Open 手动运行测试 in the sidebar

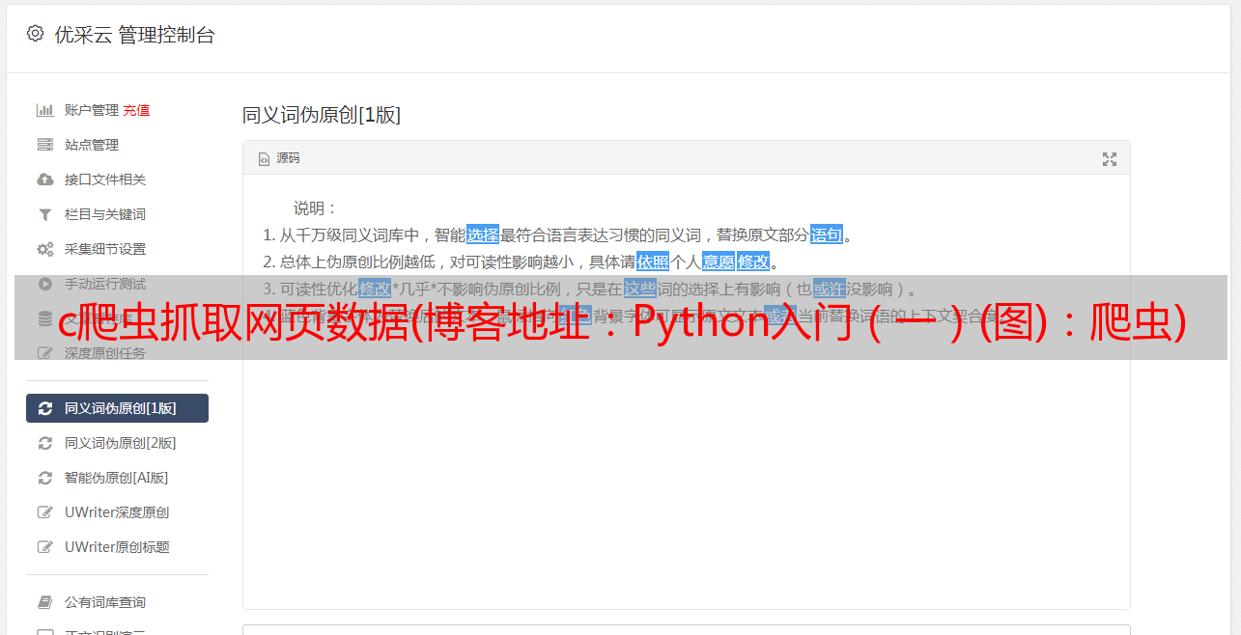pyautogui.click(x=105, y=284)
